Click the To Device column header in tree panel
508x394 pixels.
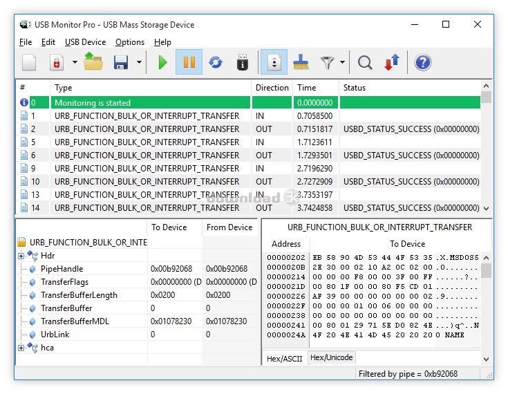coord(175,227)
